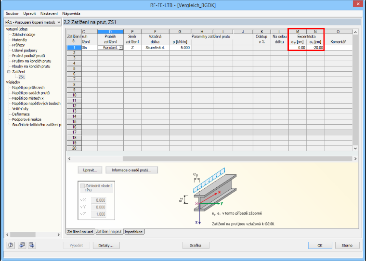Open the Konstant. load distribution dropdown
The width and height of the screenshot is (366, 261).
(121, 47)
